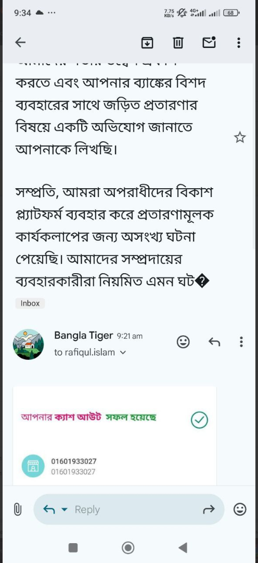Toggle the star on this message
This screenshot has height=563, width=258.
pos(240,137)
